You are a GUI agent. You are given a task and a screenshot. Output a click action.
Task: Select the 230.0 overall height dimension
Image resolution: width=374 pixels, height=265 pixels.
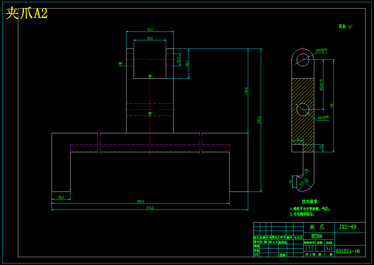tap(259, 120)
